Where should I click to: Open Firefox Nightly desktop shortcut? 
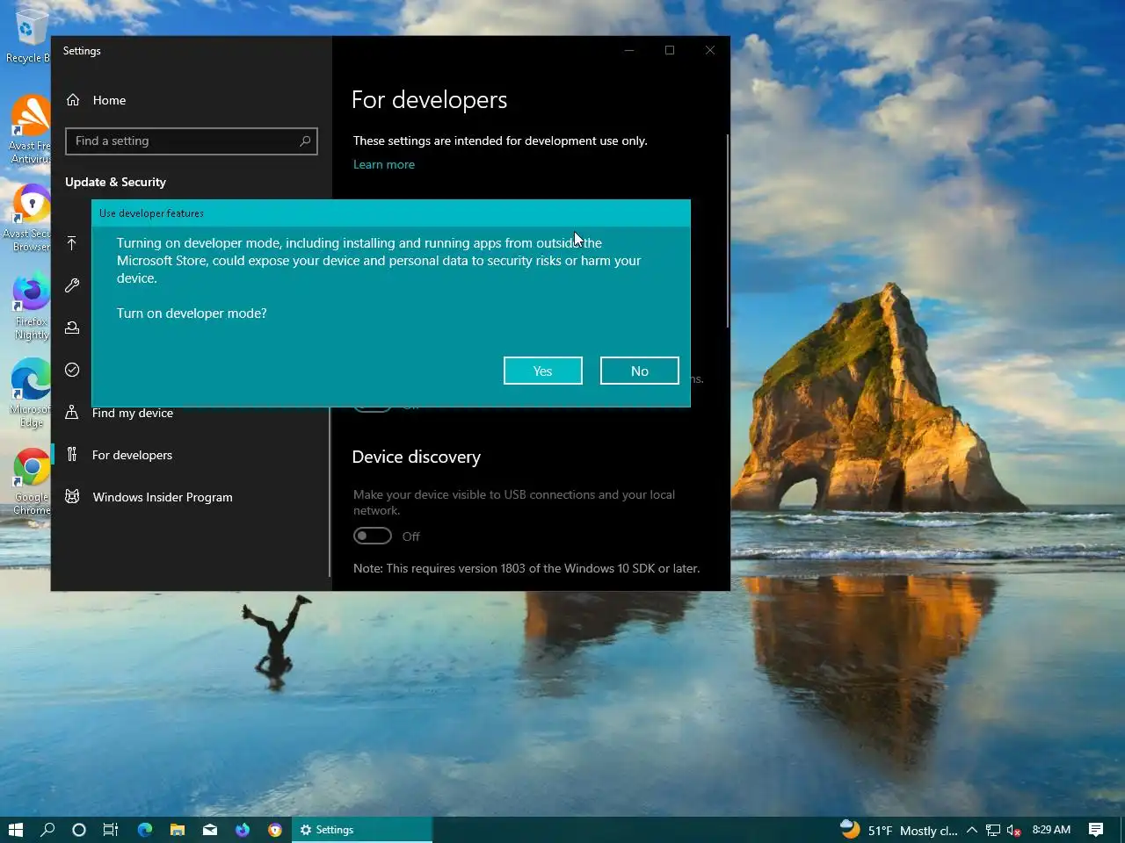31,306
